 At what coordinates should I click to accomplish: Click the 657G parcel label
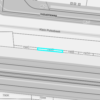coord(44,6)
